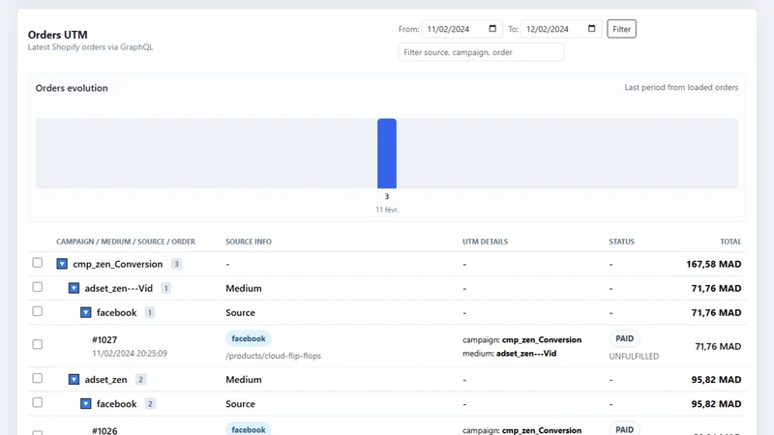774x435 pixels.
Task: Collapse the cmp_zen_Conversion campaign group
Action: pos(62,264)
